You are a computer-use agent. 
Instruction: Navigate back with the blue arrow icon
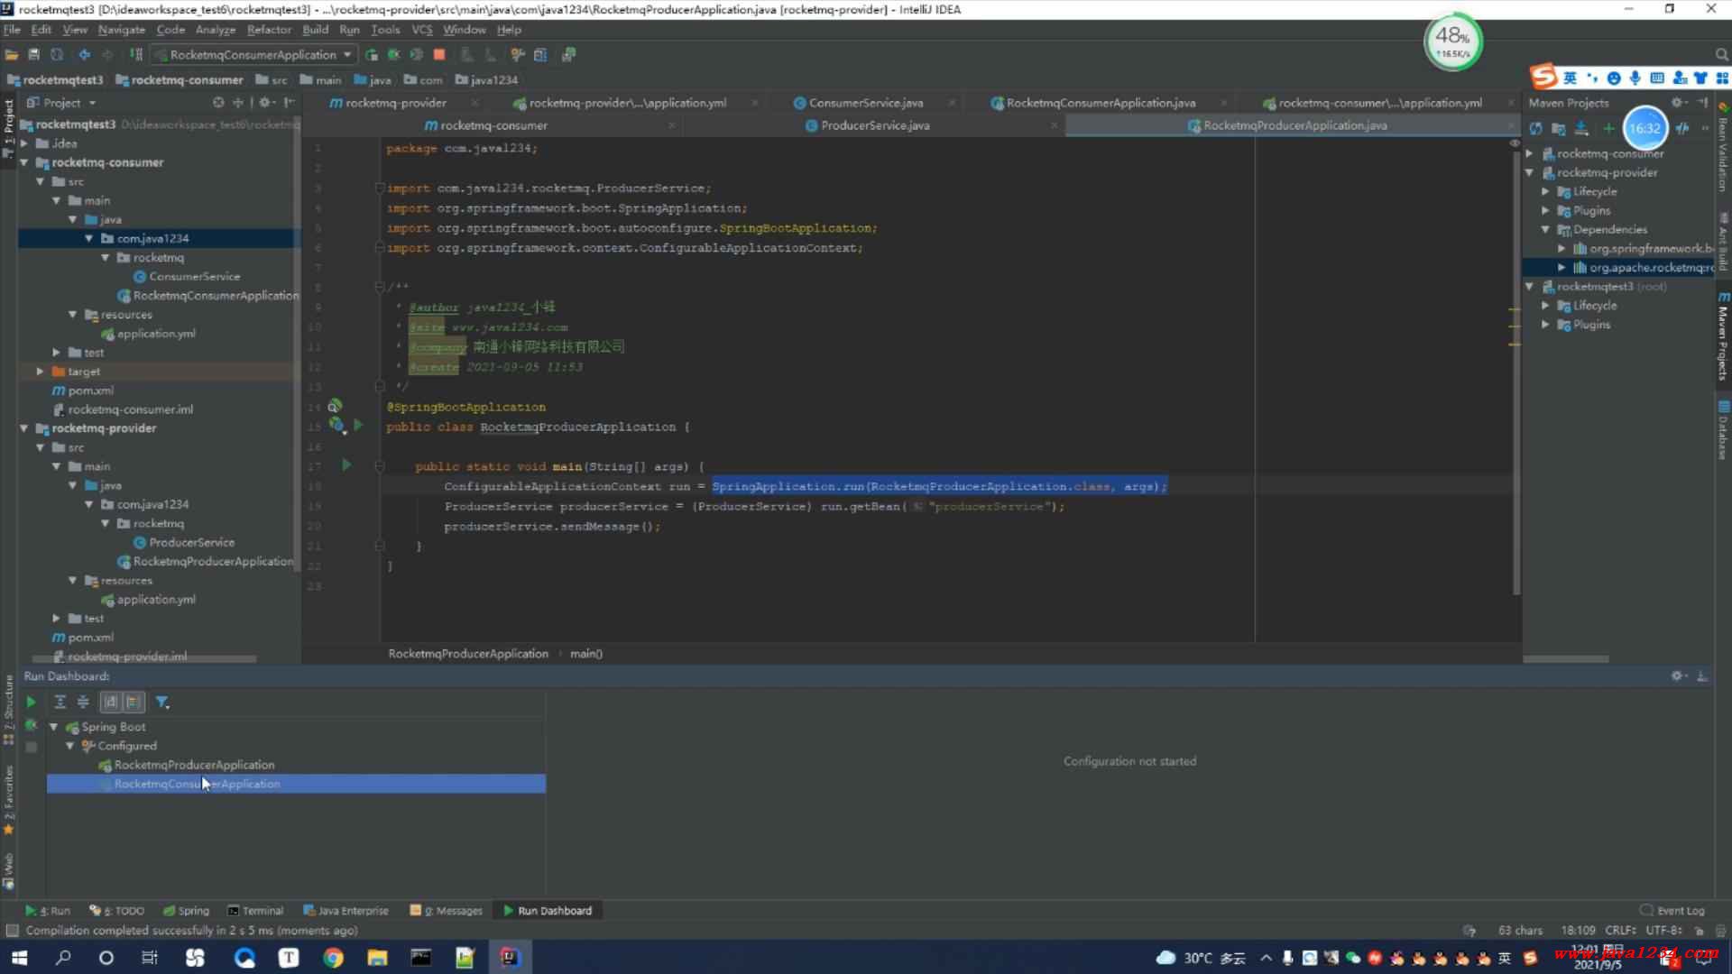(84, 55)
